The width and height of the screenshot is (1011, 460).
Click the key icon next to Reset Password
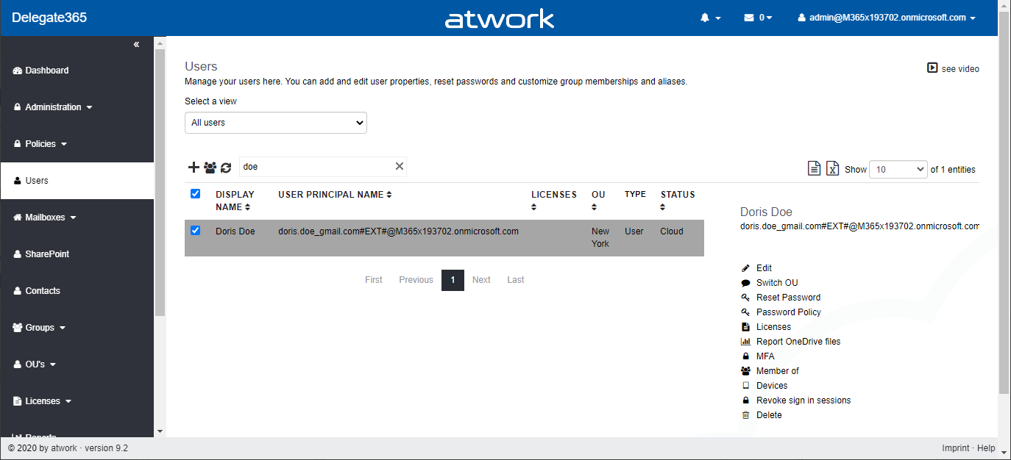pos(745,298)
